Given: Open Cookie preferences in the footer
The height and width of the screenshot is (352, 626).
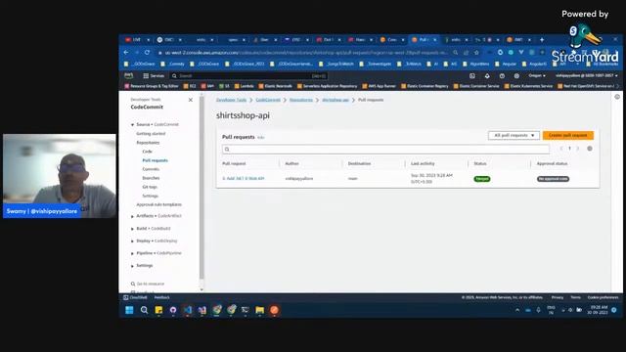Looking at the screenshot, I should 603,297.
